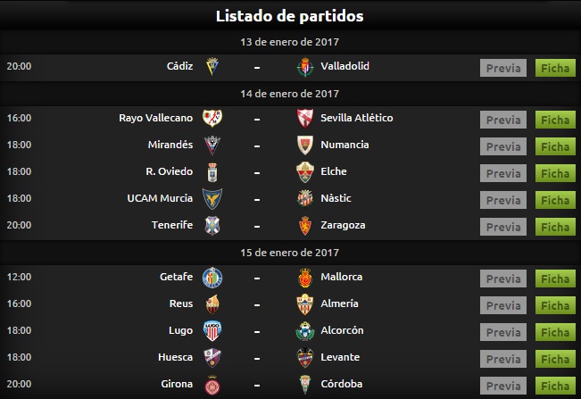Viewport: 581px width, 399px height.
Task: Open Ficha for Cádiz vs Valladolid
Action: pyautogui.click(x=555, y=68)
